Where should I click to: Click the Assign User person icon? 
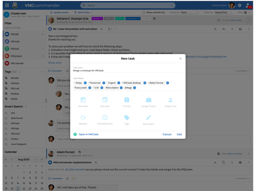coord(170,100)
